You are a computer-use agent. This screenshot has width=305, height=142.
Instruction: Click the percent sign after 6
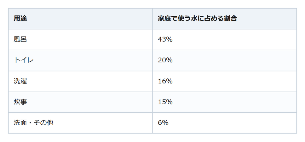point(165,123)
